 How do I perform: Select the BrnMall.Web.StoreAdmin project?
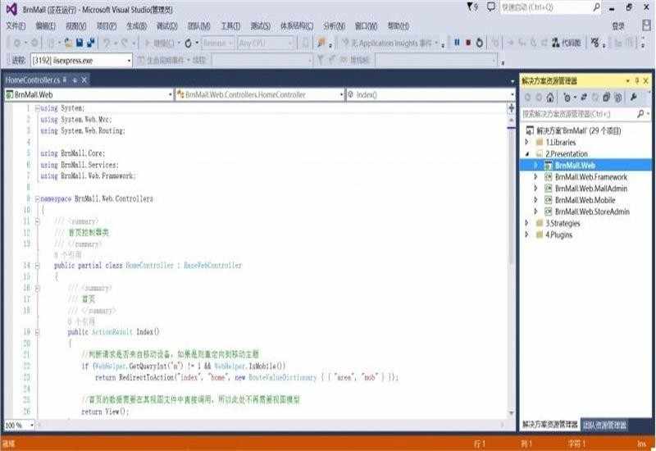pyautogui.click(x=592, y=212)
